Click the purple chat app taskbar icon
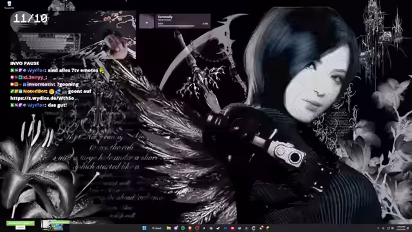This screenshot has width=412, height=232. pos(176,228)
